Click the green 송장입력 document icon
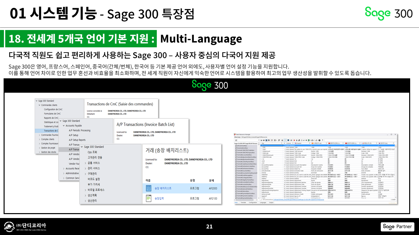 [148, 198]
